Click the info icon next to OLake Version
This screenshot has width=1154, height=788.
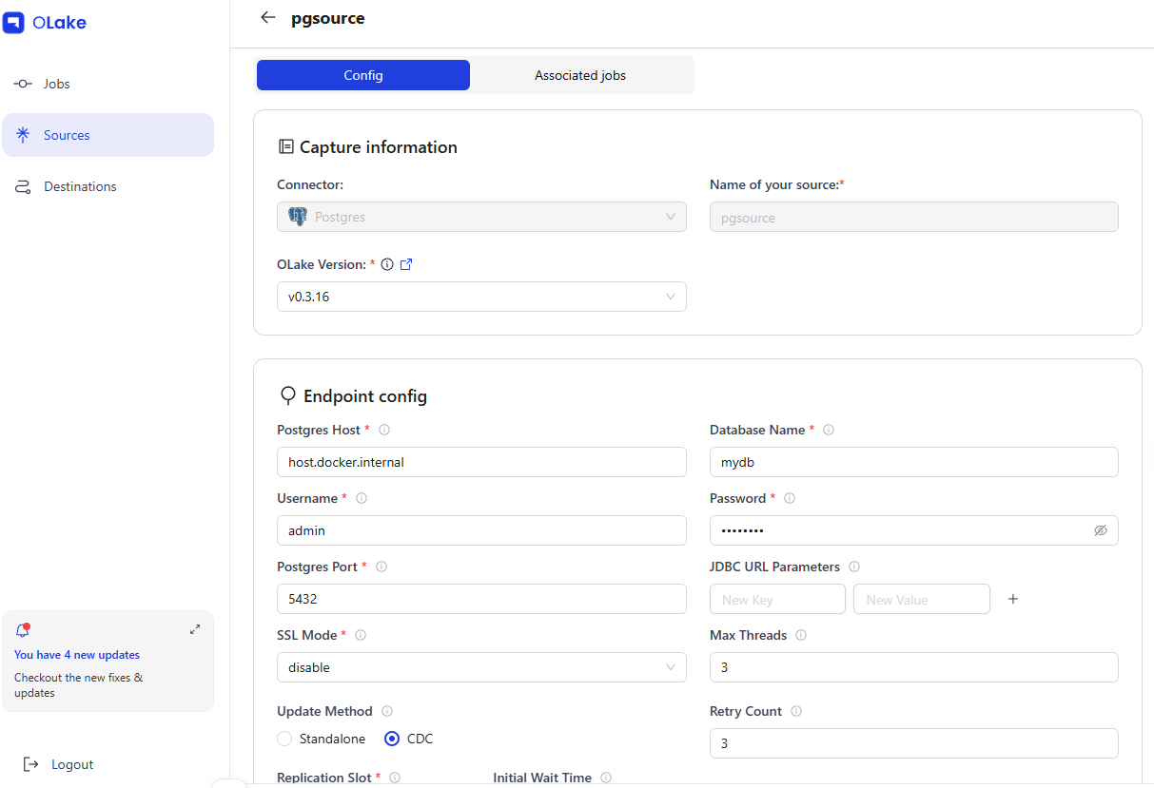click(387, 264)
